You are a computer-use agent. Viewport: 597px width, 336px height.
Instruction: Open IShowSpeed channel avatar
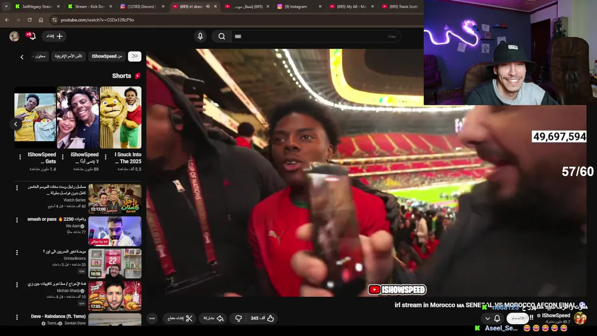[580, 318]
